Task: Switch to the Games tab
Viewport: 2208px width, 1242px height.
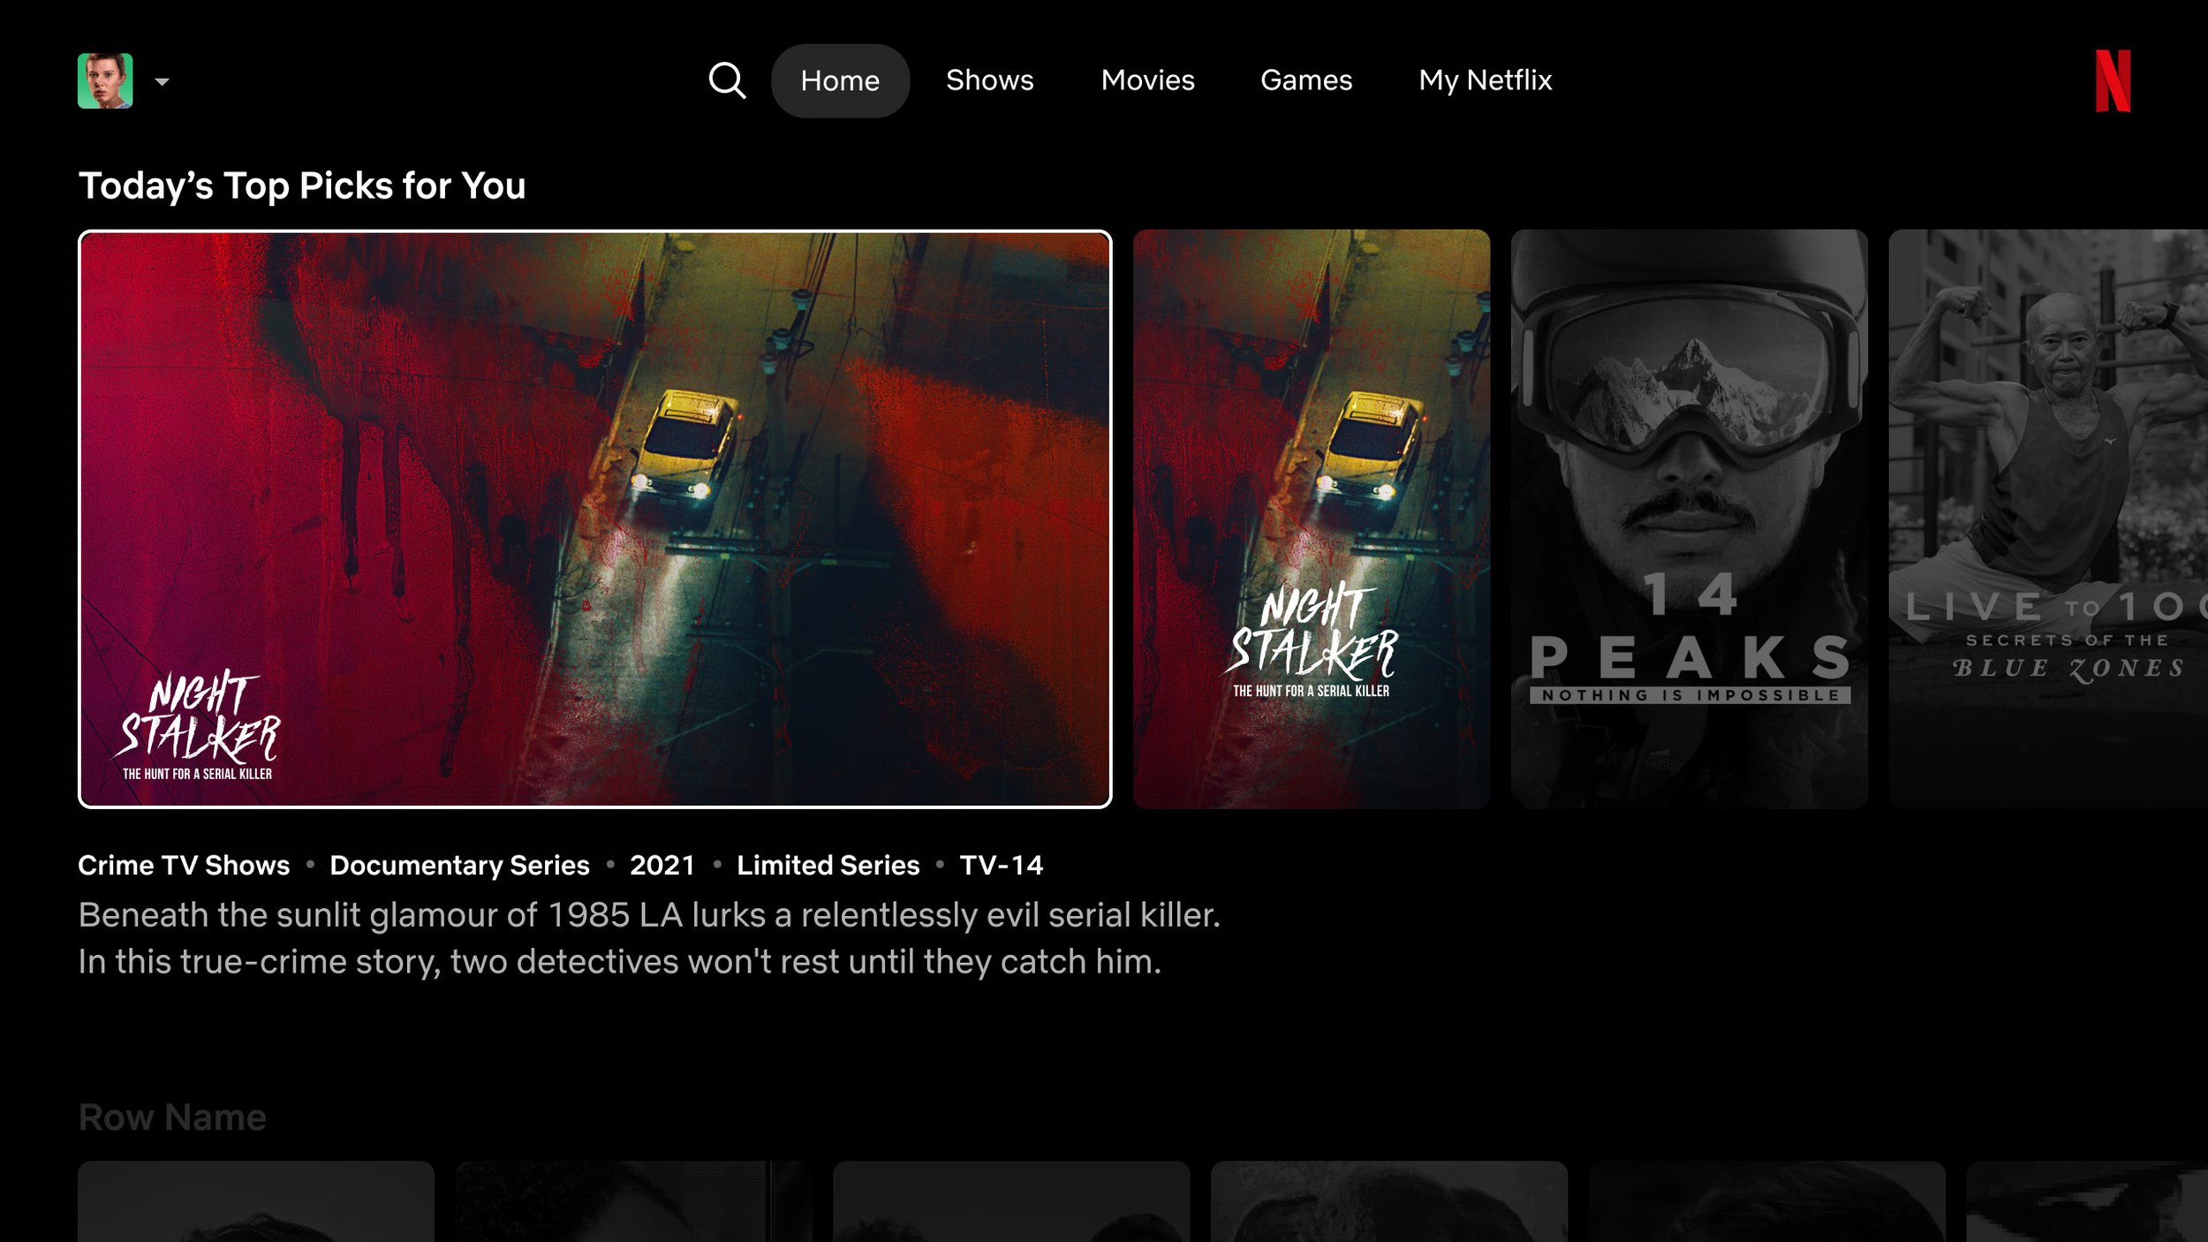Action: (1305, 80)
